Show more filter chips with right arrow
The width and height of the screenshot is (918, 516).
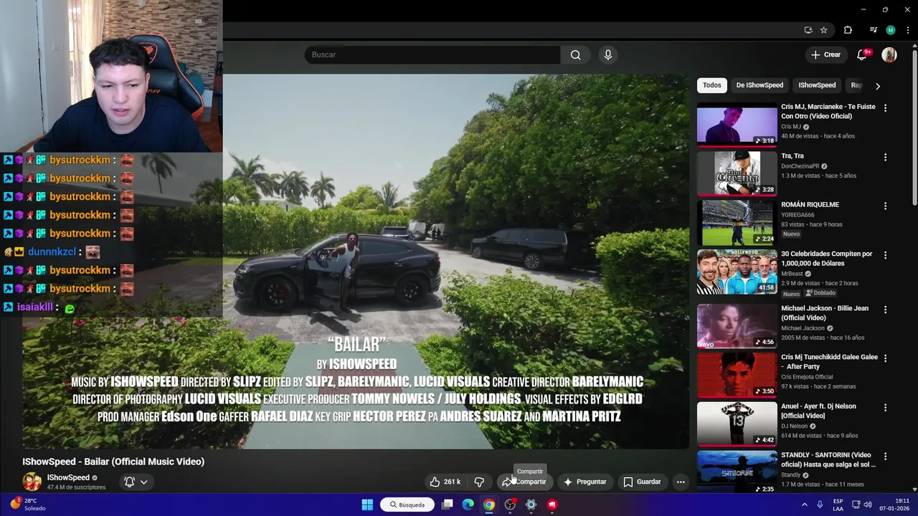877,86
